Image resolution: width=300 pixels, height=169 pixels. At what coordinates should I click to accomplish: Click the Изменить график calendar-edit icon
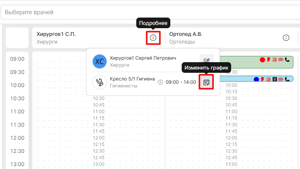(x=207, y=82)
